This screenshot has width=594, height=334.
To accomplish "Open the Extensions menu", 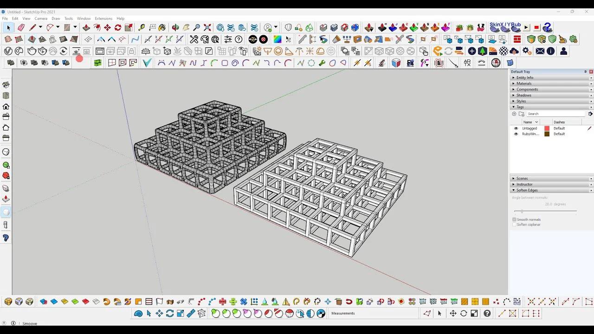I will click(x=103, y=19).
